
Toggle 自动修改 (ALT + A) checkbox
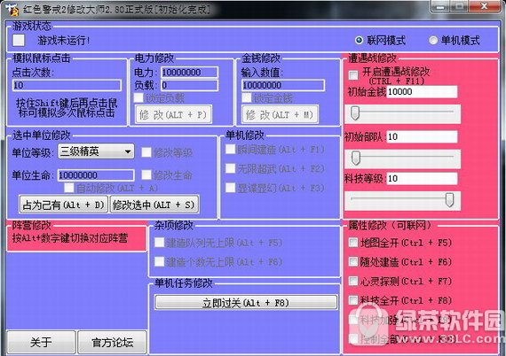tap(69, 188)
